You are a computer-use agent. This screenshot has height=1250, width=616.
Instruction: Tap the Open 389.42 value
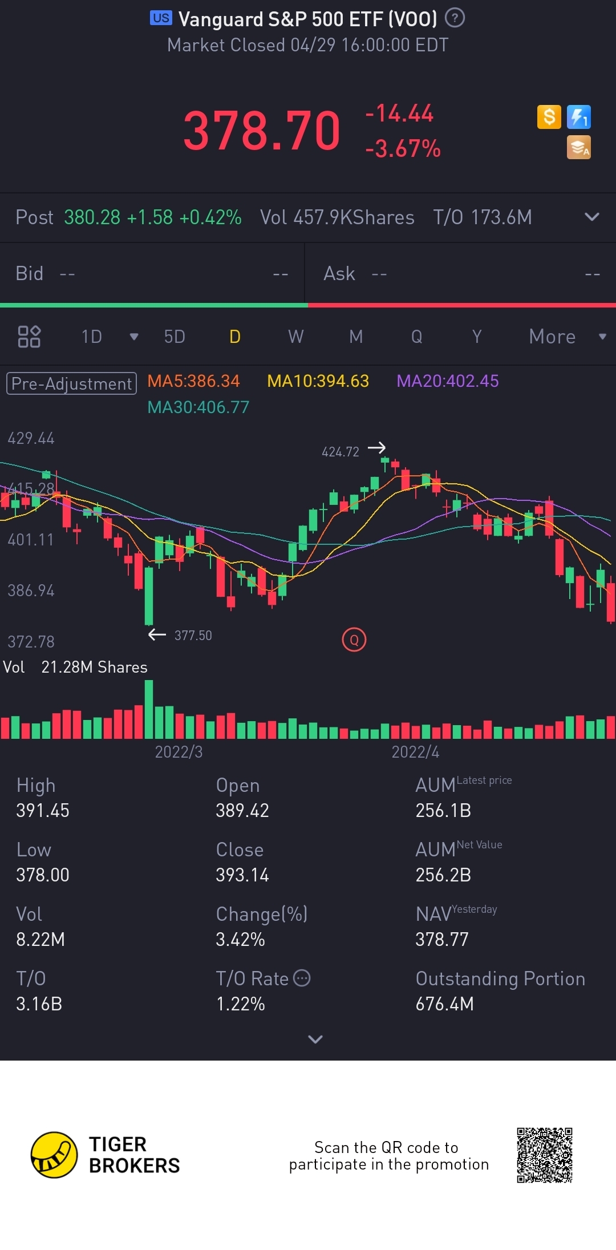click(x=242, y=810)
